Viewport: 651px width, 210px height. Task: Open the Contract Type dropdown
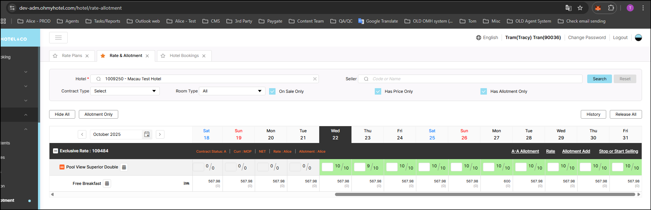coord(125,91)
